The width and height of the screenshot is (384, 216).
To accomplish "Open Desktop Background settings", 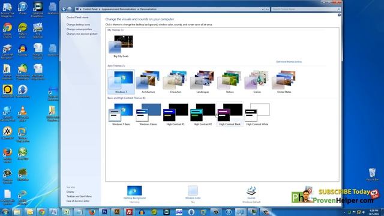I will (x=134, y=194).
